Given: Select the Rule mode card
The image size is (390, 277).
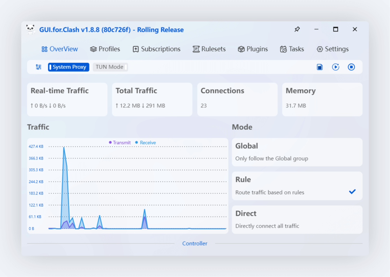Looking at the screenshot, I should pos(297,186).
